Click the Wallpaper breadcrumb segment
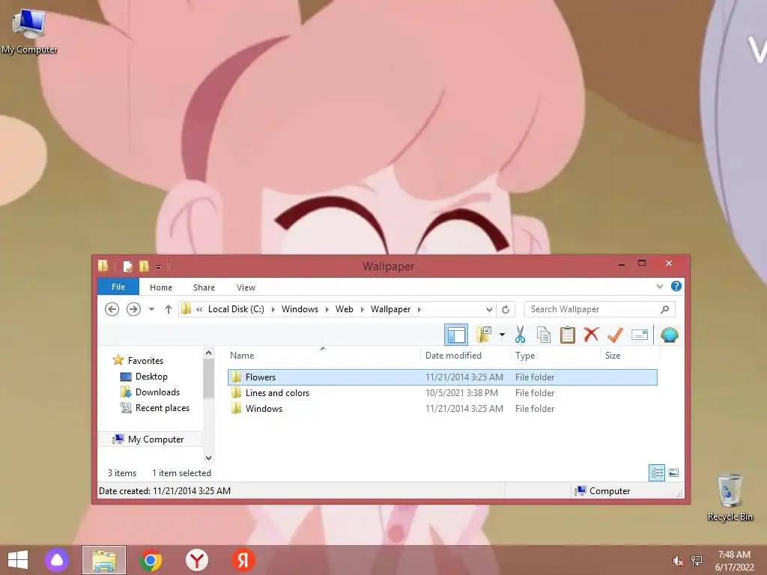Image resolution: width=767 pixels, height=575 pixels. (390, 309)
